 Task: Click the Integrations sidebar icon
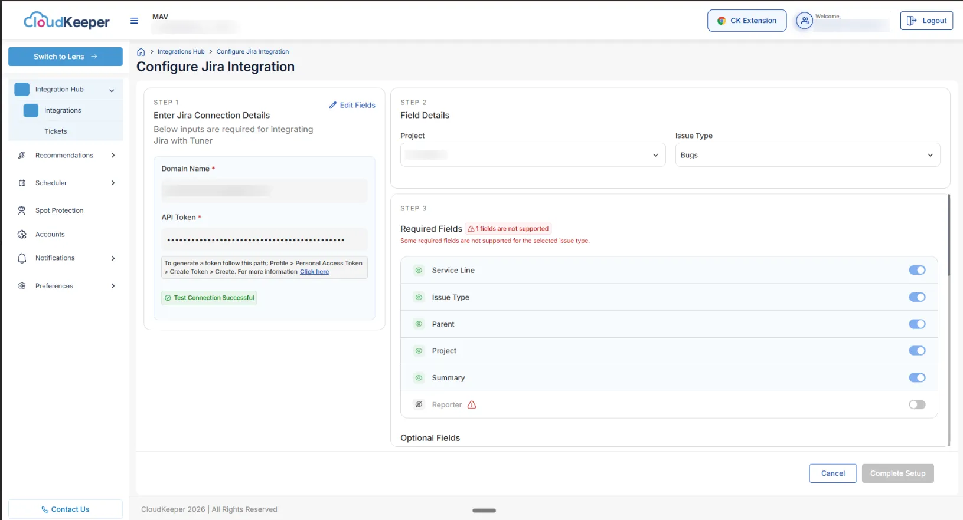tap(31, 110)
